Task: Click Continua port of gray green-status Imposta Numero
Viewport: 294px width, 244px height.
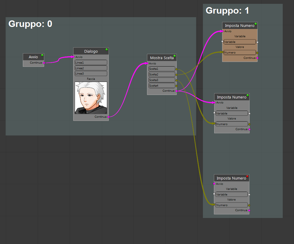Action: (x=249, y=129)
